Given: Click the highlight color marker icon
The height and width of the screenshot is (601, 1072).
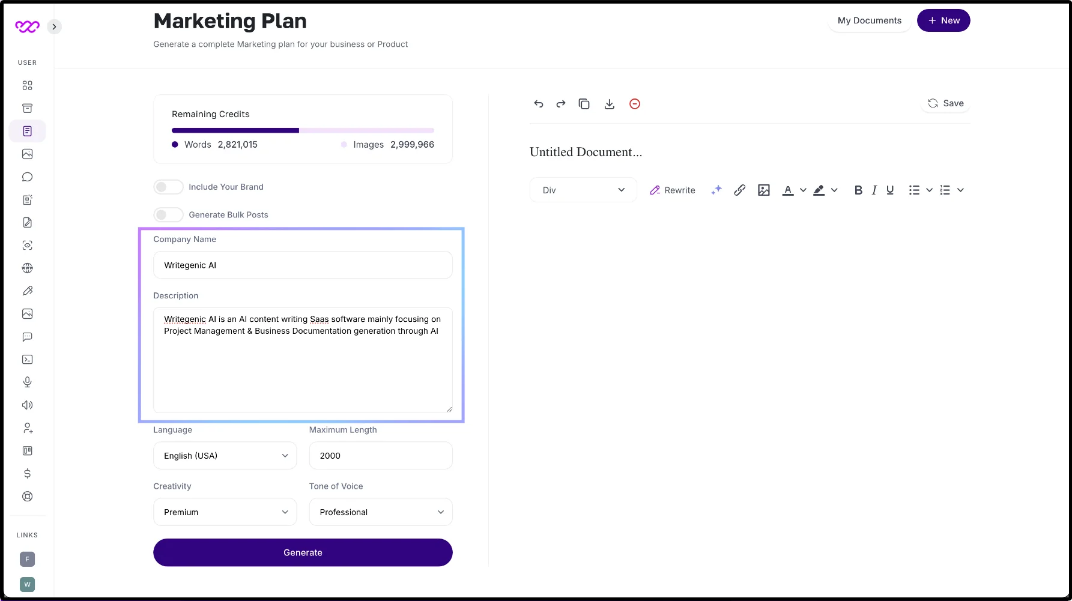Looking at the screenshot, I should click(x=819, y=190).
